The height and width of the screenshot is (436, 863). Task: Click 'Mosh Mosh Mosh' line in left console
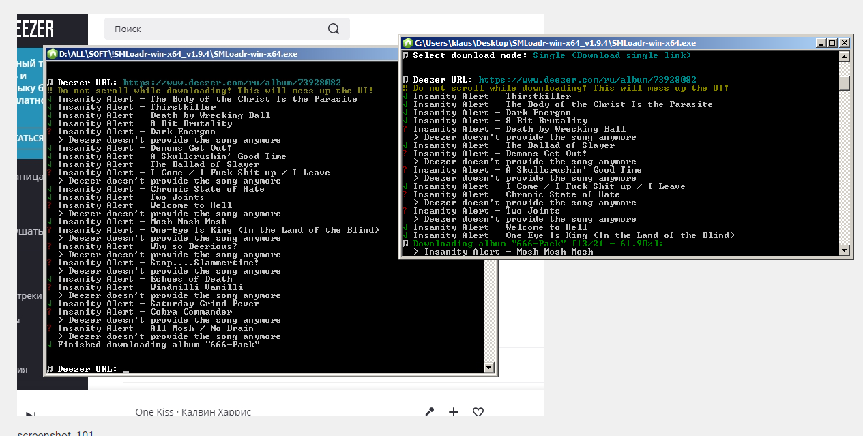click(x=143, y=222)
